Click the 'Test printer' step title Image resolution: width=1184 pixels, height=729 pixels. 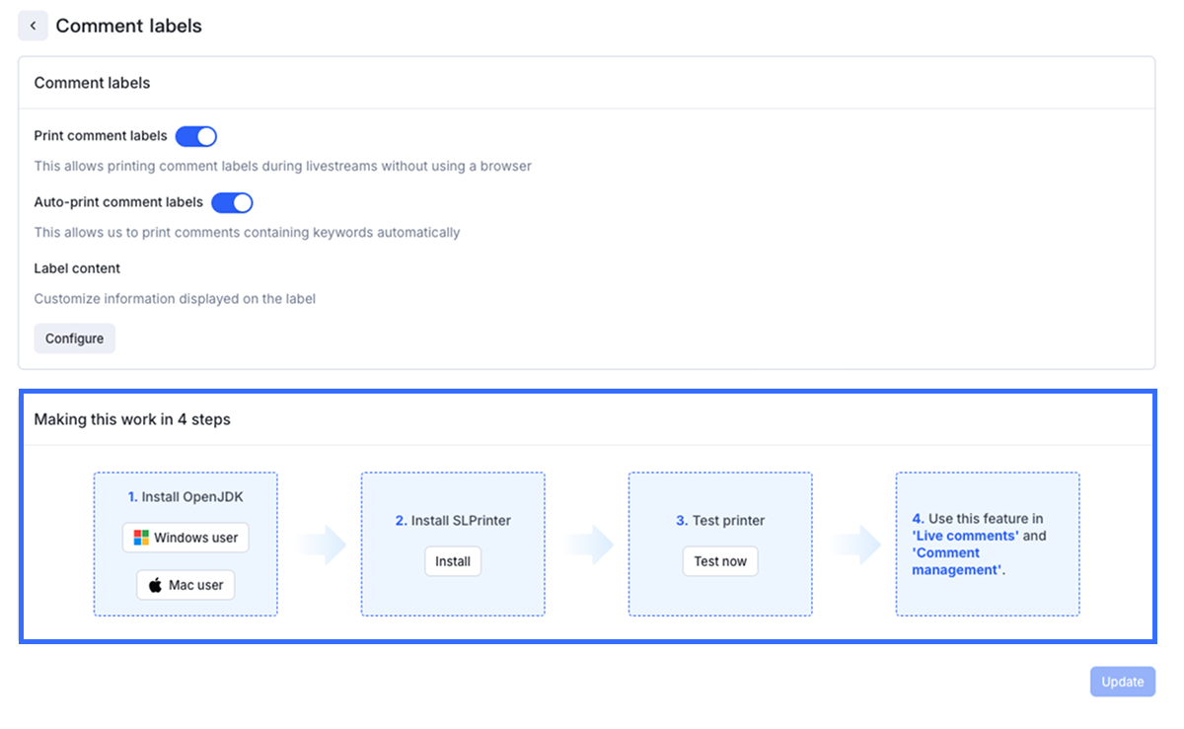(x=727, y=520)
